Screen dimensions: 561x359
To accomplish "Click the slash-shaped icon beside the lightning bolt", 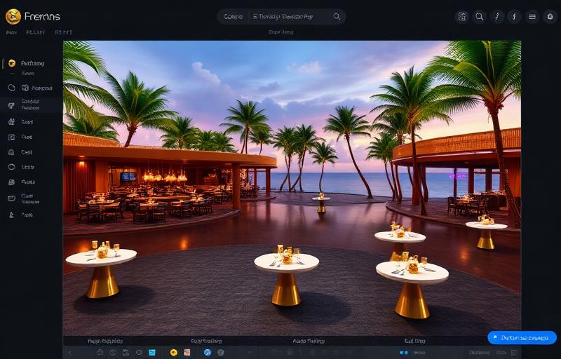I will [x=497, y=17].
